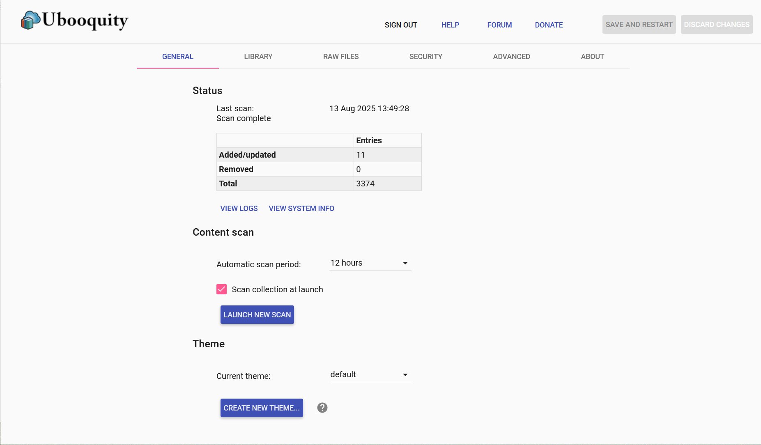This screenshot has height=445, width=761.
Task: Open the DONATE page
Action: tap(549, 25)
